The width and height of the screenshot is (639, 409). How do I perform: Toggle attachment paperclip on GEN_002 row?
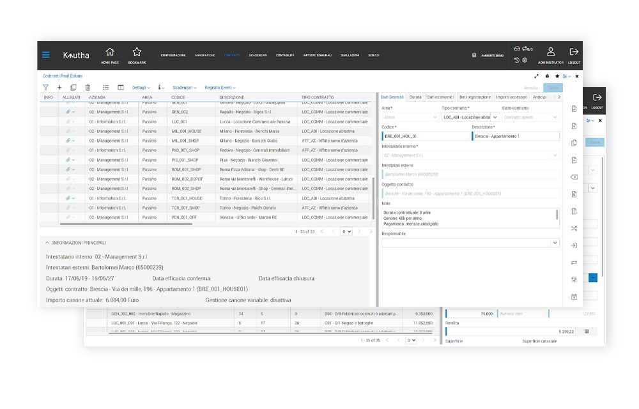(x=67, y=112)
